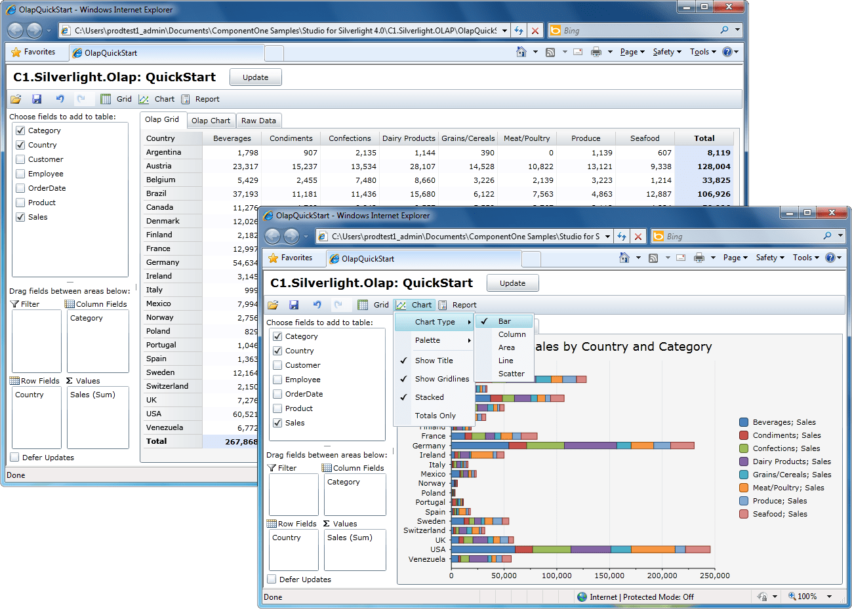The height and width of the screenshot is (609, 852).
Task: Uncheck Country field in back window
Action: click(x=20, y=145)
